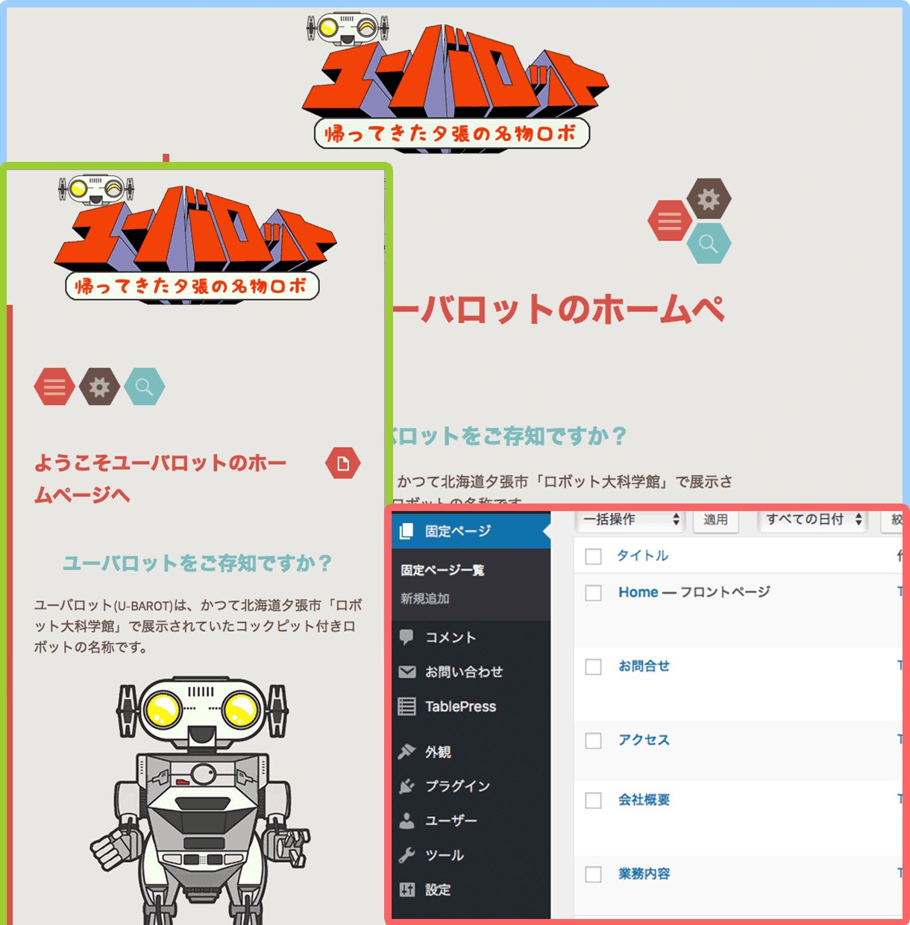Open お問い合わせ in the admin menu
The image size is (910, 925).
[x=471, y=672]
